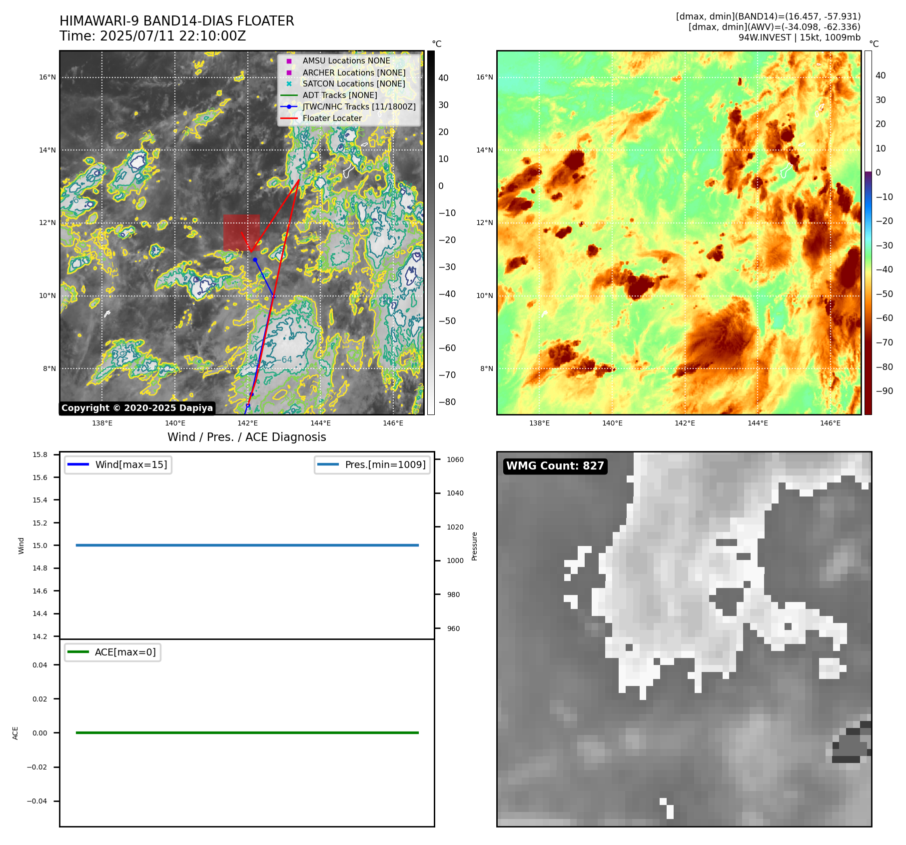Screen dimensions: 906x845
Task: Click the [dmax, dmin](BAND14) values text
Action: pos(768,16)
